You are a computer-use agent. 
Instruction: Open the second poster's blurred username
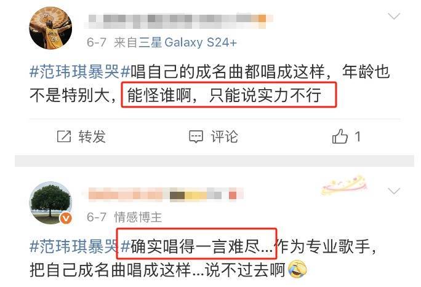(x=164, y=195)
